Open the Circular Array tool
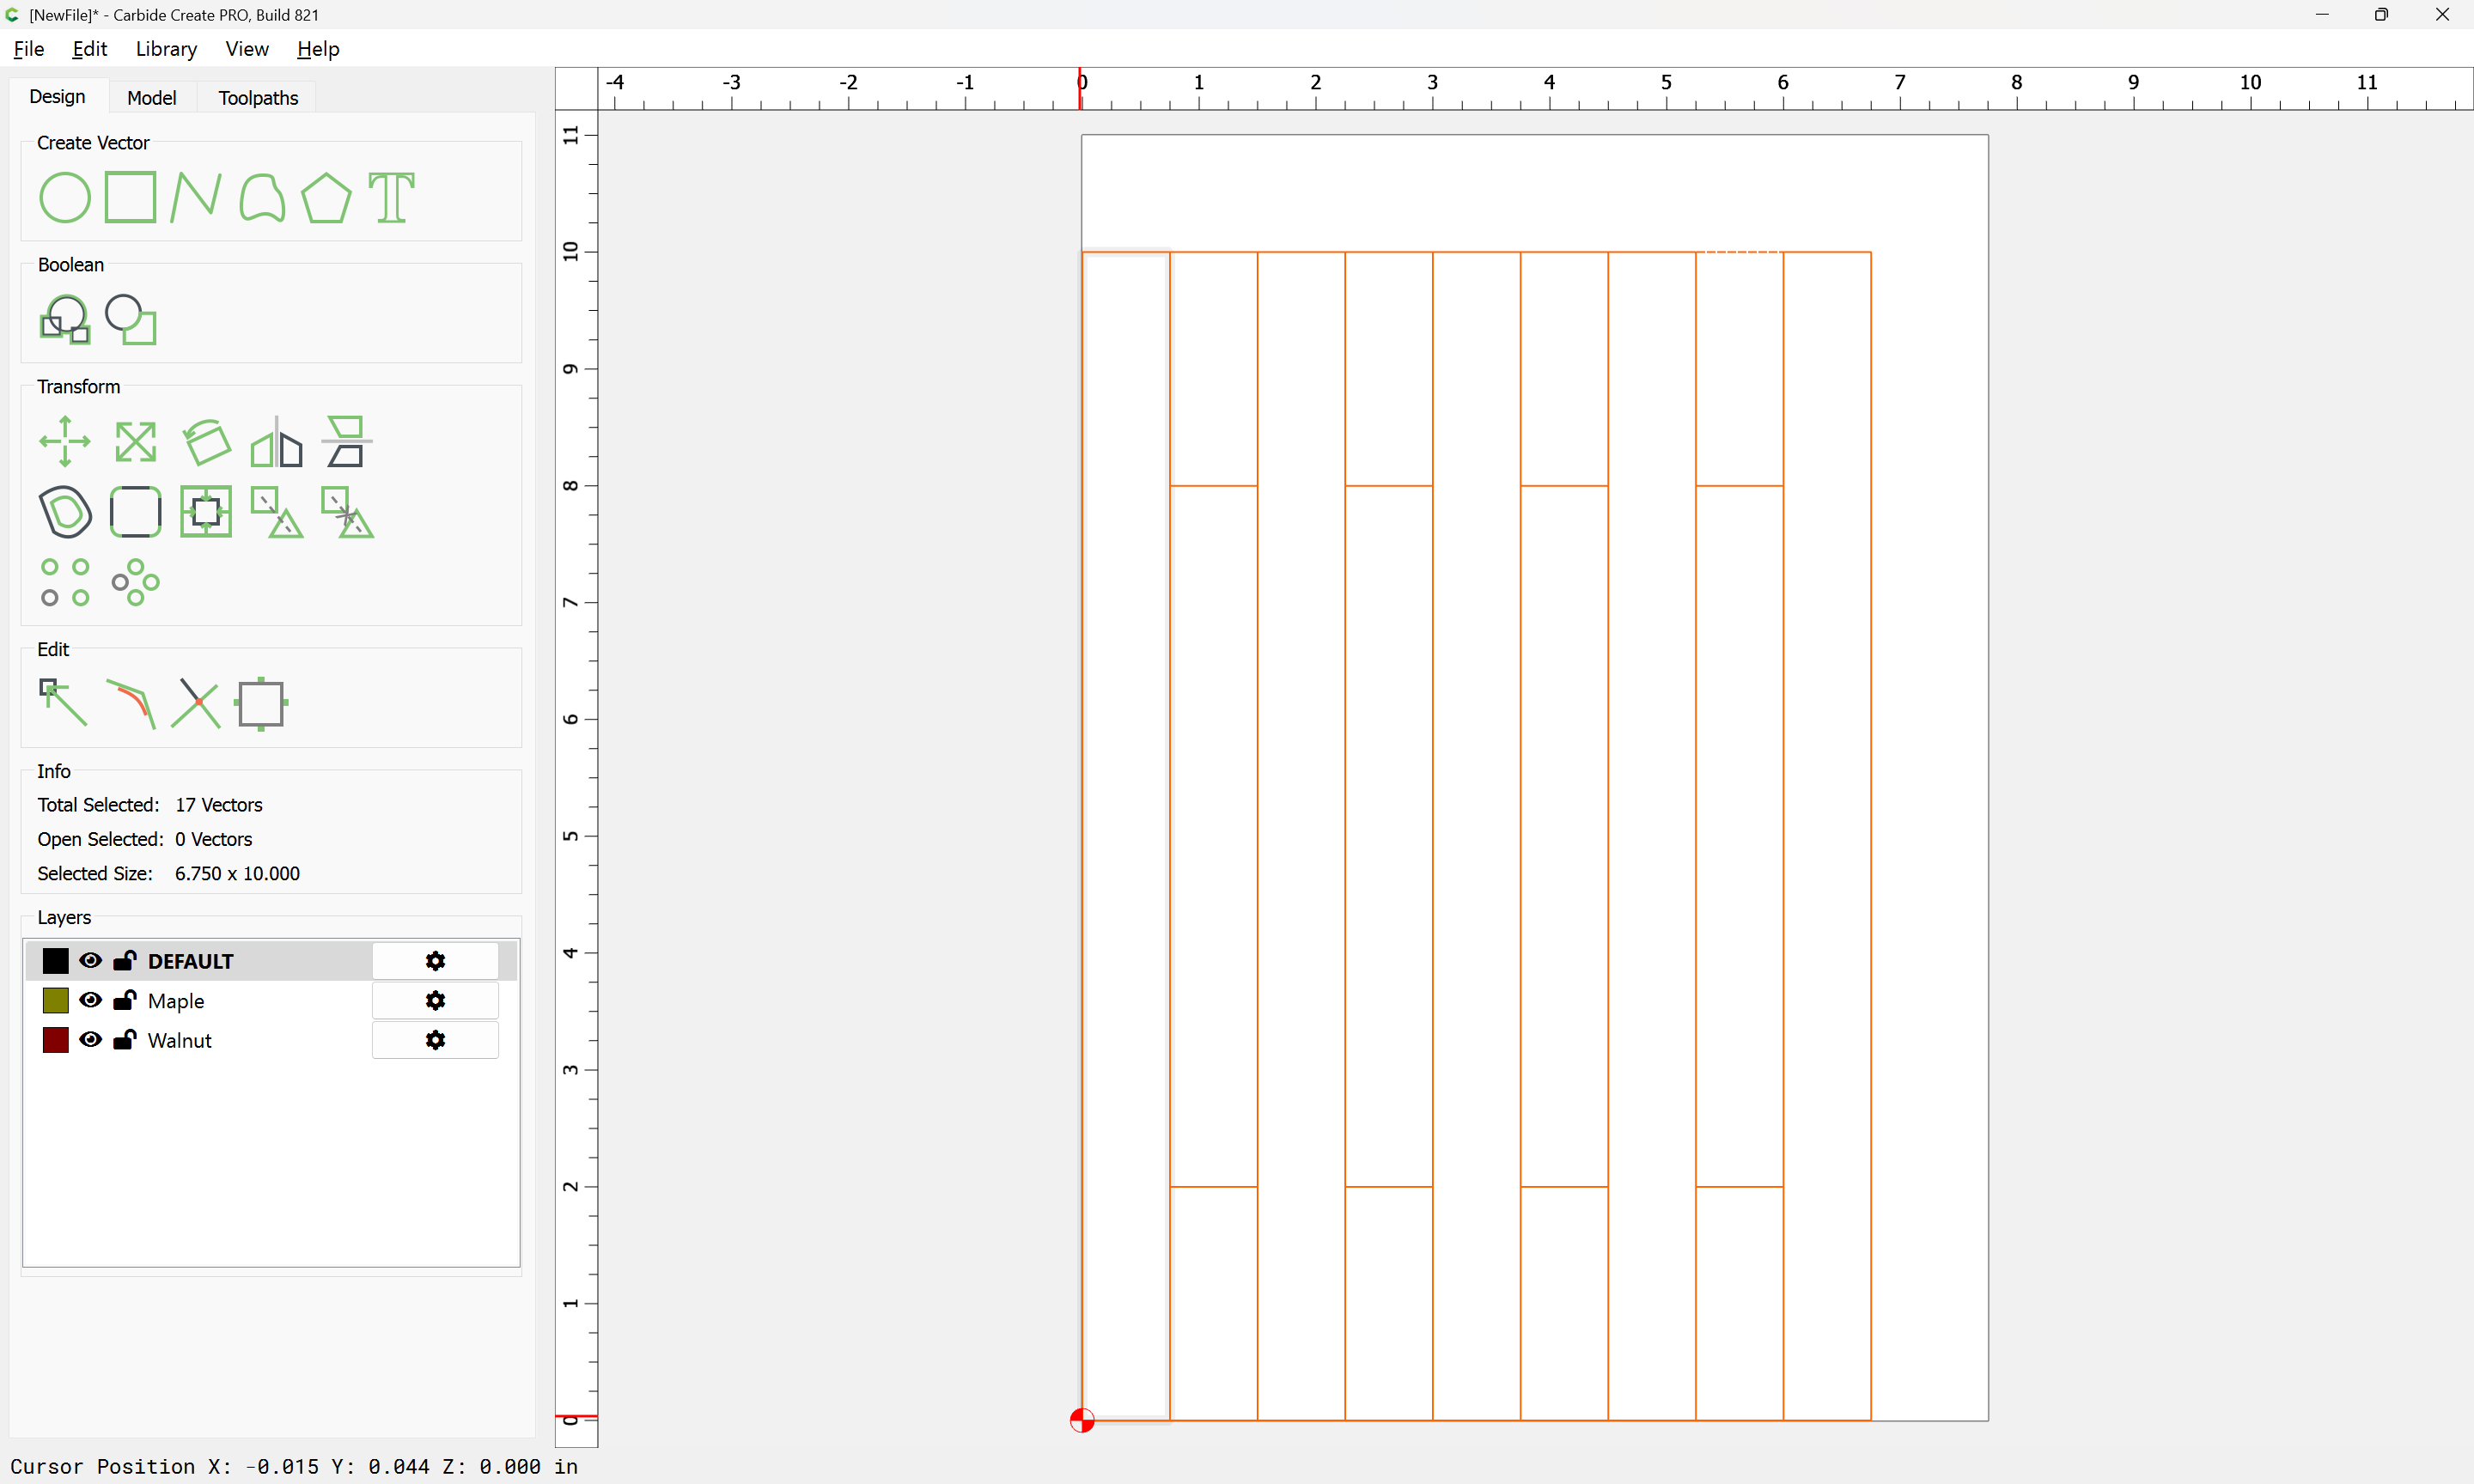2474x1484 pixels. pos(135,582)
